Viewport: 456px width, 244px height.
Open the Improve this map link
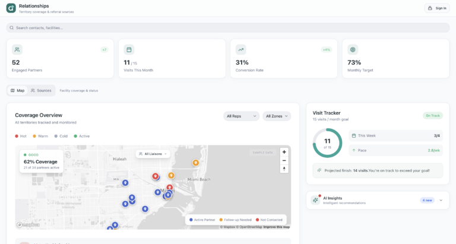tap(277, 227)
